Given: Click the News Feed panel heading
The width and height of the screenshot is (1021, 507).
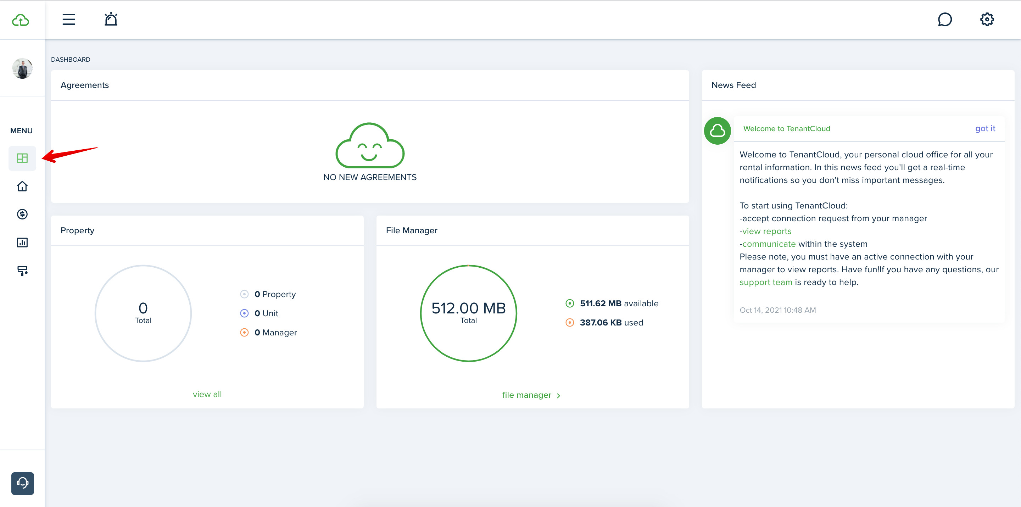Looking at the screenshot, I should (x=733, y=85).
